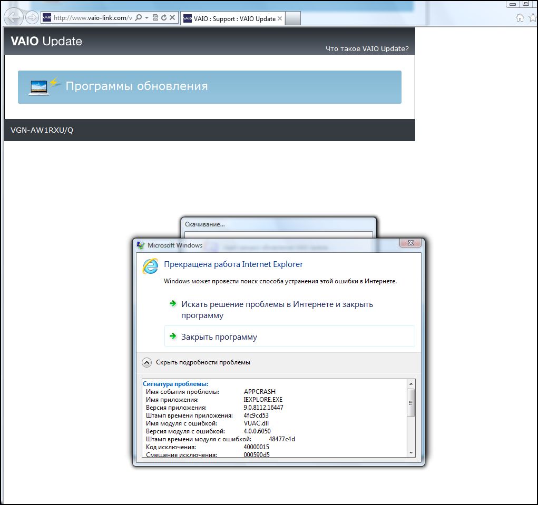Close the VAIO Update browser tab
Viewport: 538px width, 505px height.
click(x=280, y=18)
